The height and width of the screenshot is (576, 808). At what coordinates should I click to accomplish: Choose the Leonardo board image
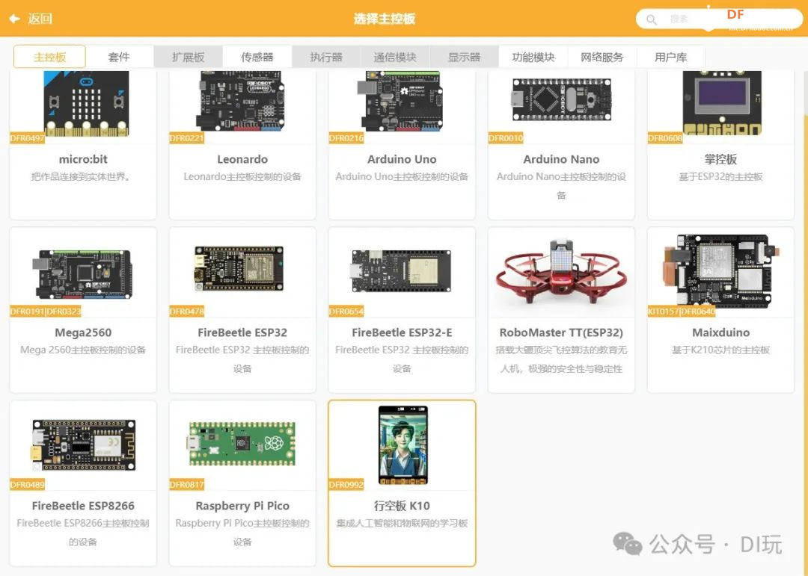[x=241, y=101]
